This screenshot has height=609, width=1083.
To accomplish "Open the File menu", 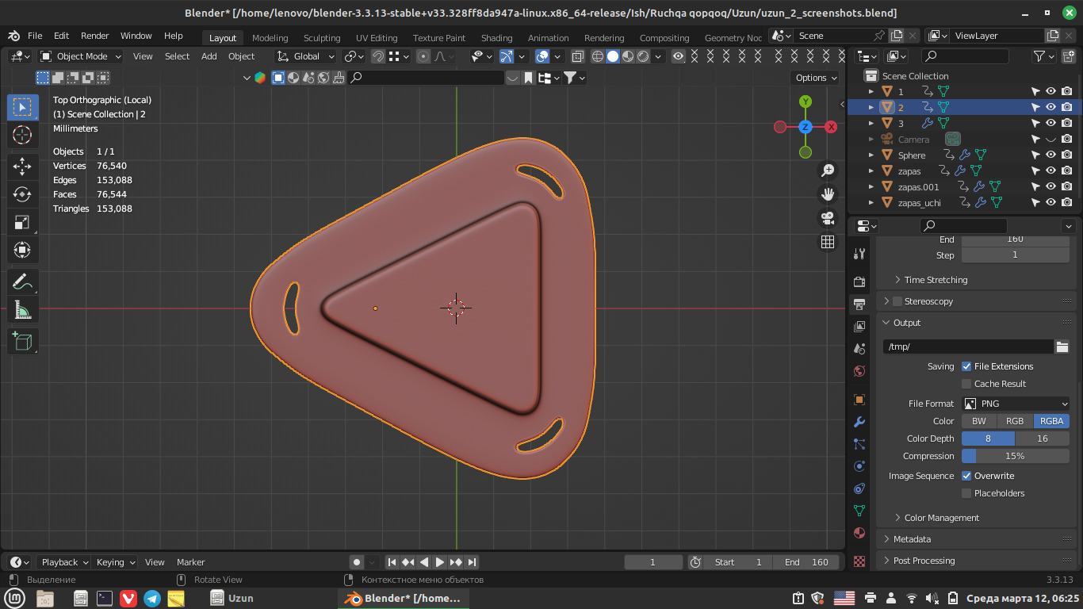I will 35,36.
